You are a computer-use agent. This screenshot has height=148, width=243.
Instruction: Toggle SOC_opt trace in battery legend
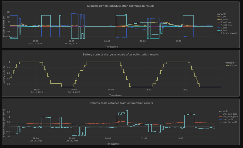point(231,66)
